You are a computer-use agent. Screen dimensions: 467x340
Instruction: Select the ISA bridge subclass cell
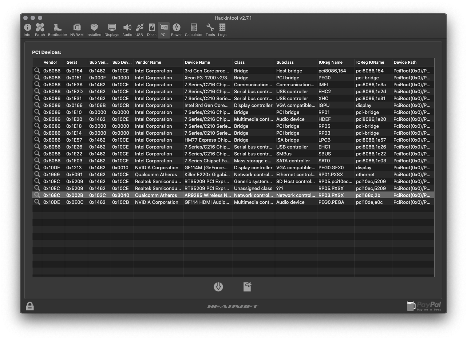(288, 140)
